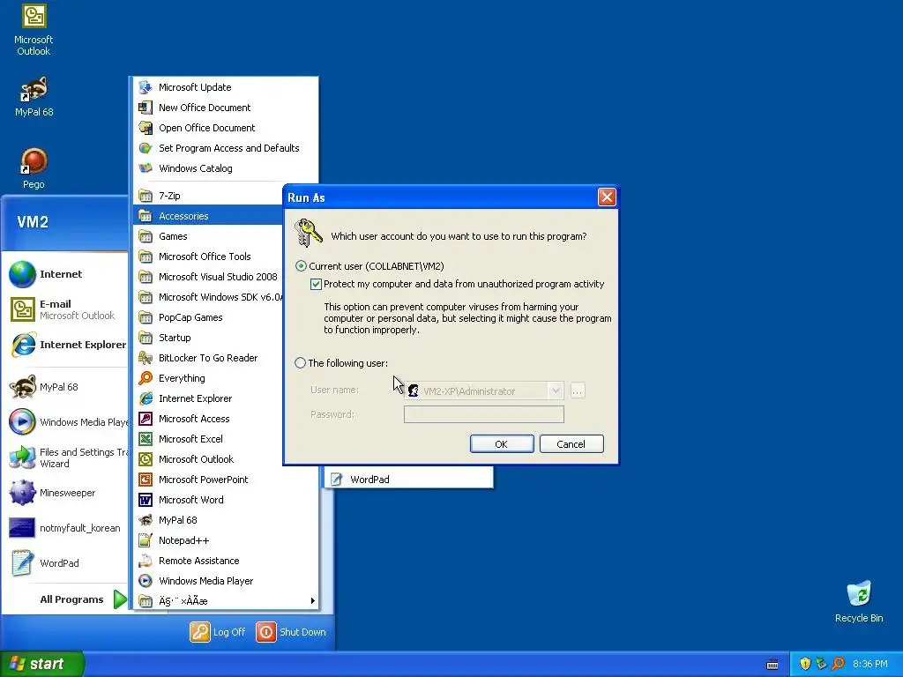The height and width of the screenshot is (677, 903).
Task: Click the Everything magnifier tray icon
Action: (x=838, y=664)
